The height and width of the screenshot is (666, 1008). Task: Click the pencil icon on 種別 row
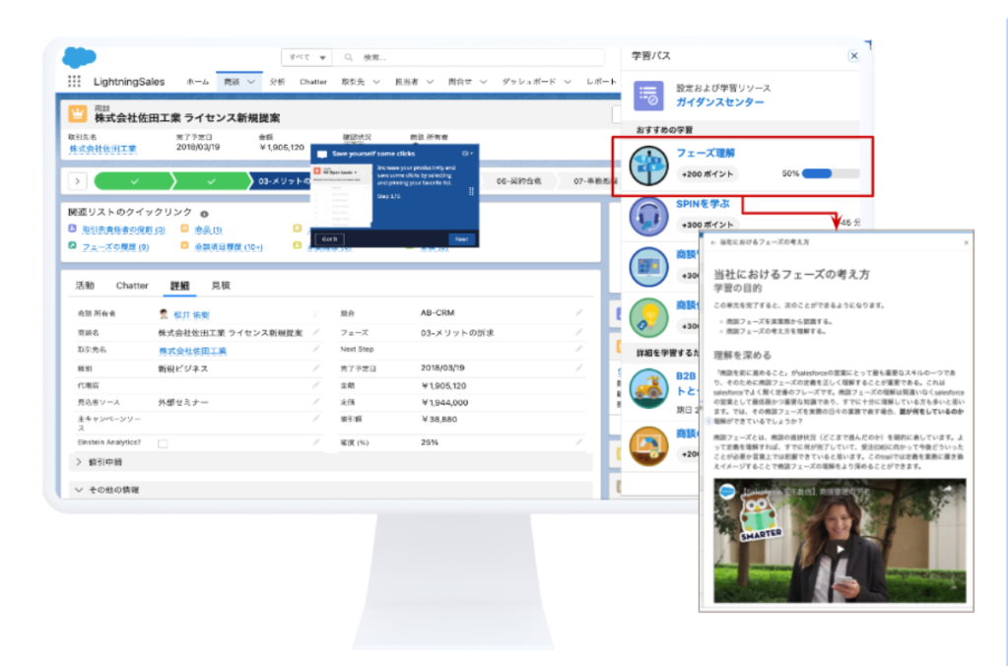tap(315, 368)
